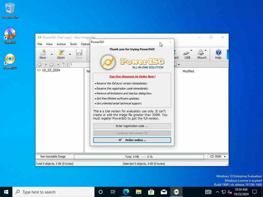
Task: Select the UltraISO desktop shortcut
Action: [10, 36]
